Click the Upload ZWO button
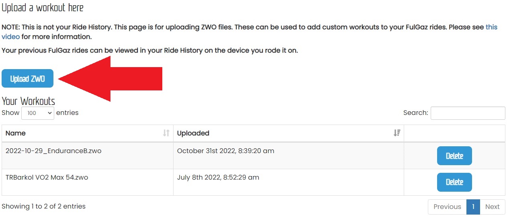Viewport: 507px width, 217px height. point(27,79)
